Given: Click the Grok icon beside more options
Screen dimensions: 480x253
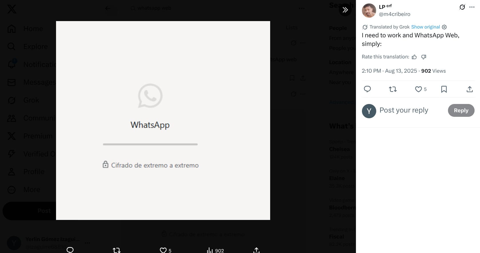Looking at the screenshot, I should (x=462, y=7).
